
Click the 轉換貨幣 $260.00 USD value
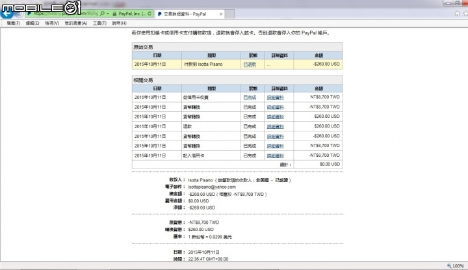click(x=201, y=230)
